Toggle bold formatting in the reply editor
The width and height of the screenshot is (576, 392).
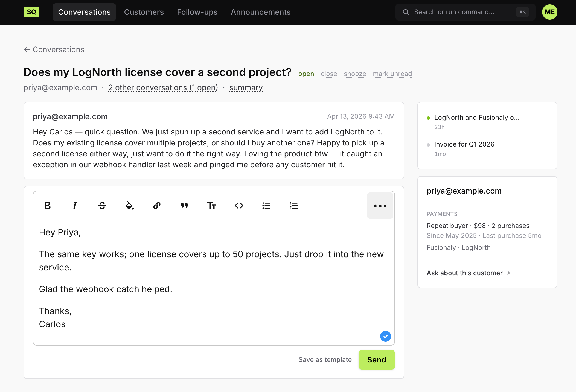pos(47,206)
